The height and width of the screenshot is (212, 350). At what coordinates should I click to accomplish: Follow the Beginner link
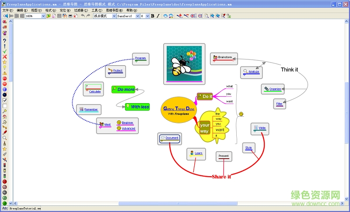coord(127,122)
